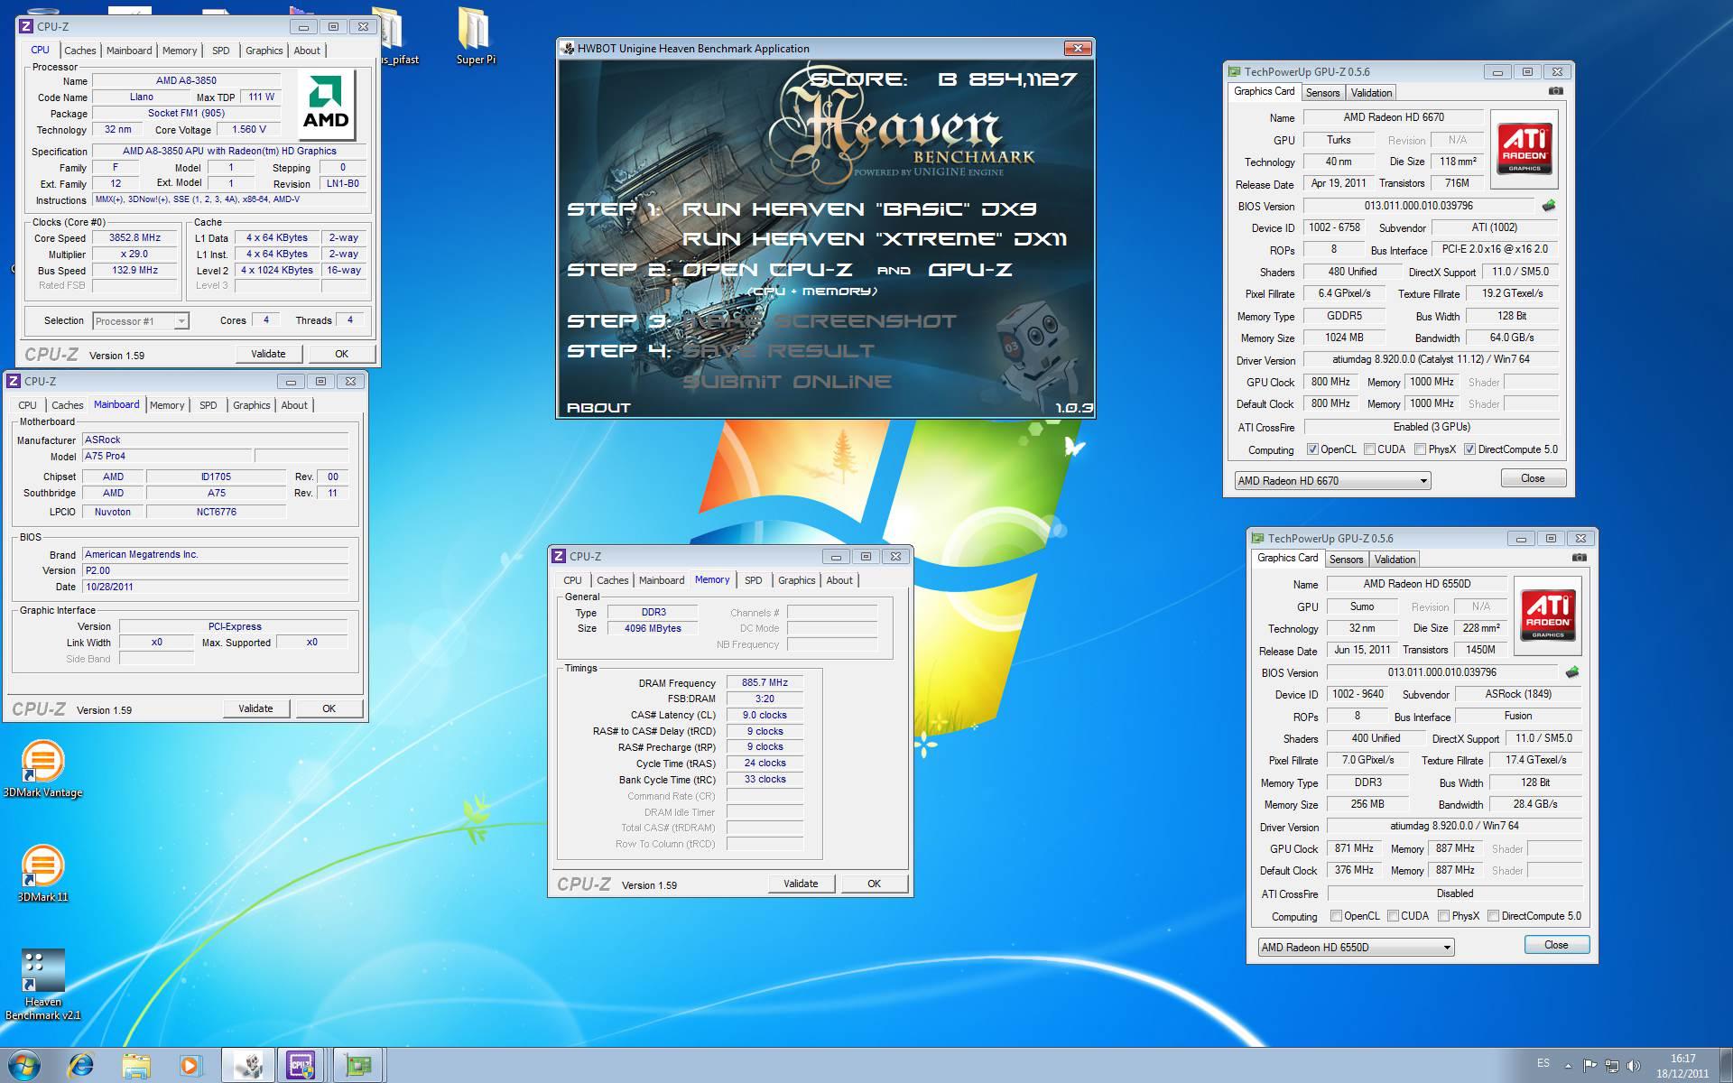Open SPD tab in the CPU-Z Mainboard window
This screenshot has height=1083, width=1733.
coord(208,405)
